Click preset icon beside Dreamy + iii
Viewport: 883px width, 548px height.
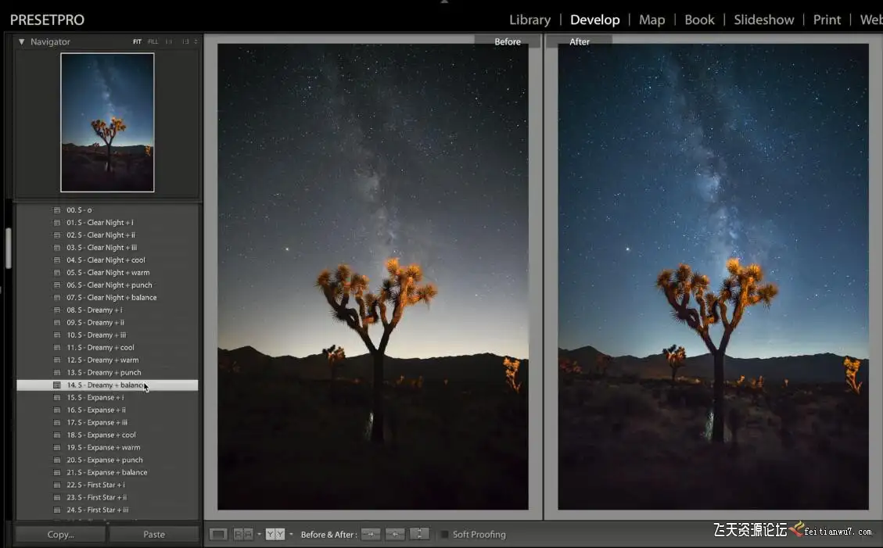click(57, 335)
